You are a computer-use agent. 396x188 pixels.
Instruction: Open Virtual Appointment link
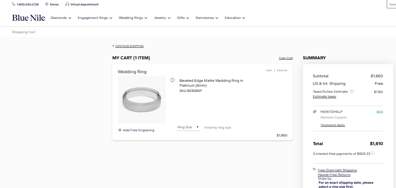pos(84,4)
